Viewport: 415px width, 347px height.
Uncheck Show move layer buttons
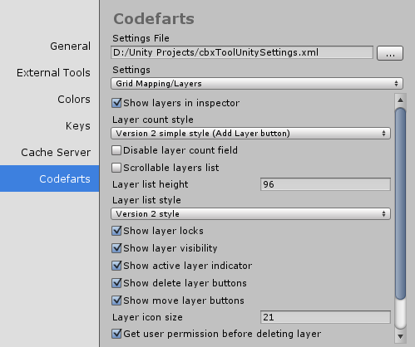click(x=116, y=301)
